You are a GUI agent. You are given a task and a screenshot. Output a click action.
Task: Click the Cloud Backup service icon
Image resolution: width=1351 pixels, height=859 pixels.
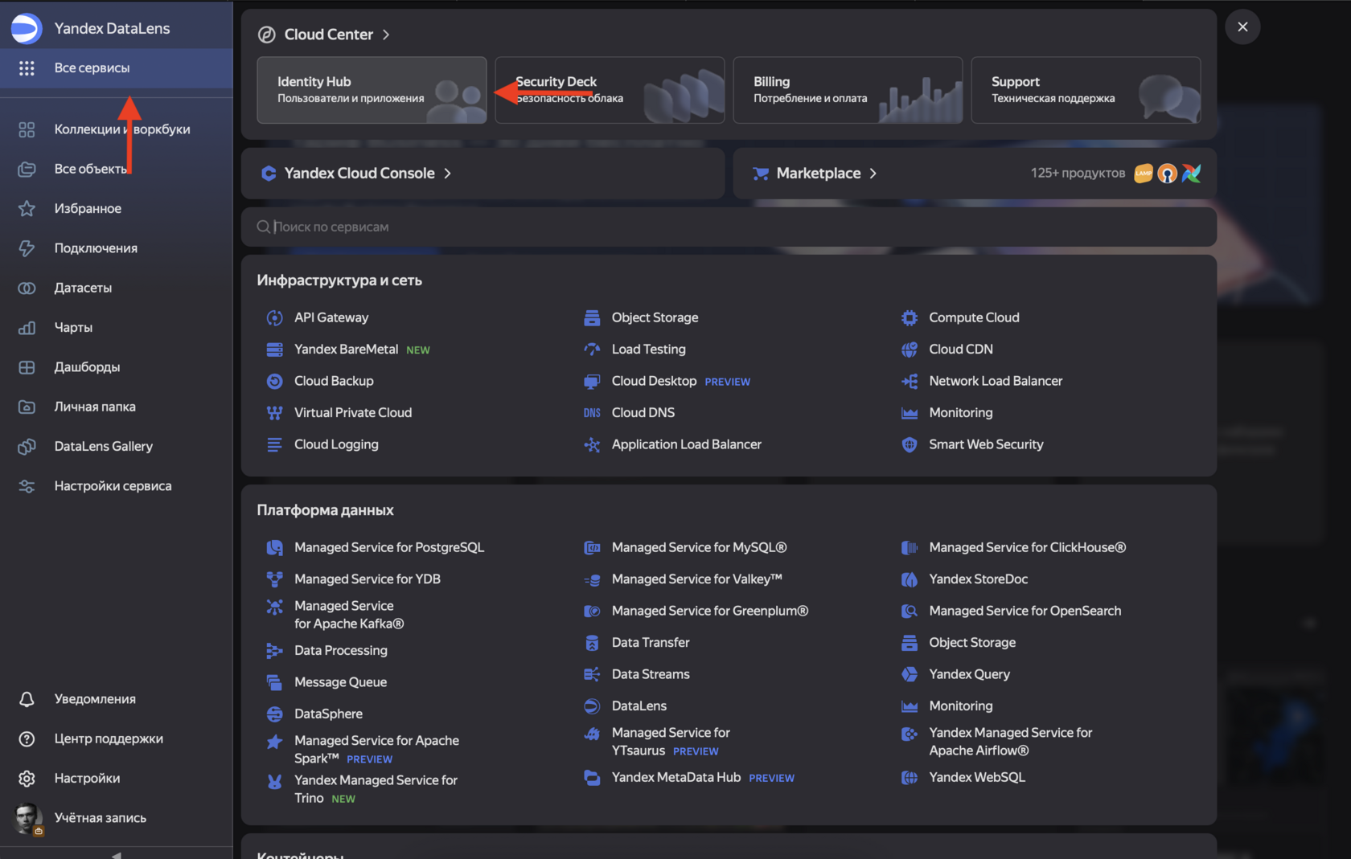click(x=274, y=382)
